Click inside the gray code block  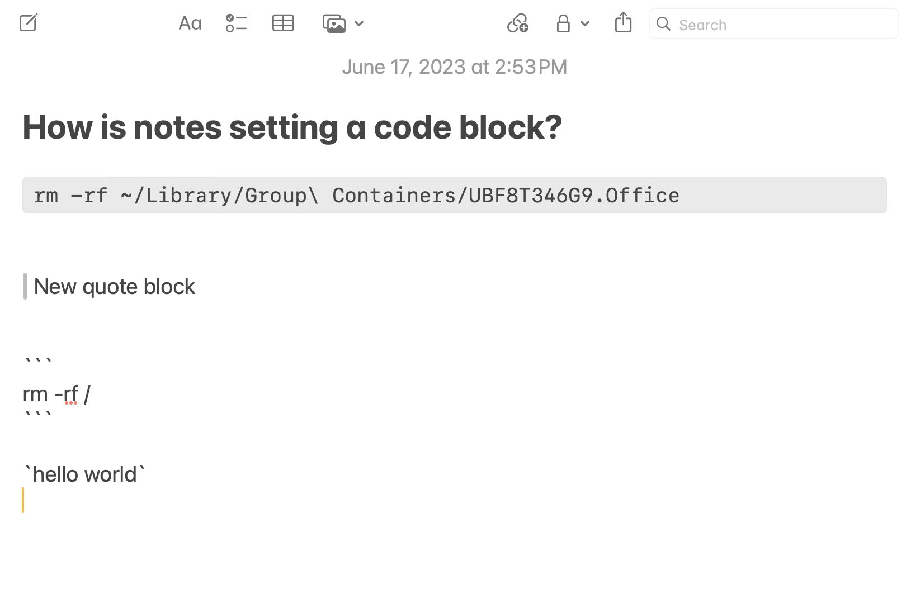454,195
